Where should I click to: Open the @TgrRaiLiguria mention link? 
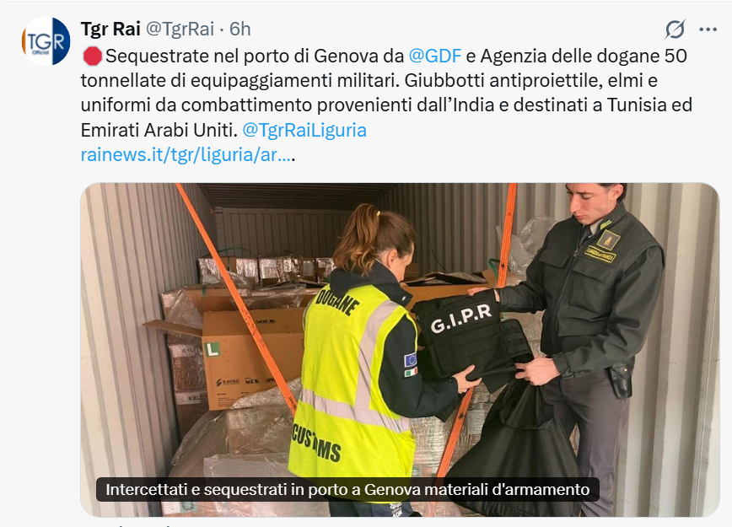[304, 130]
